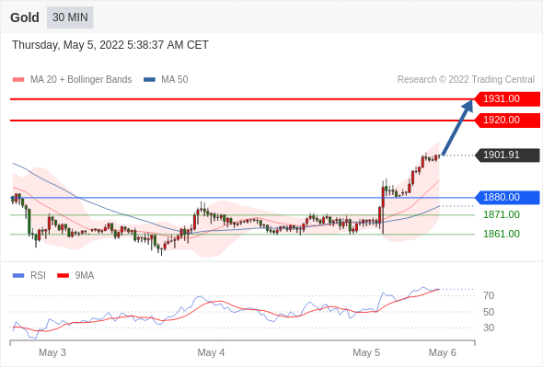The height and width of the screenshot is (368, 543).
Task: Click the 'MA 50' legend label
Action: point(175,80)
